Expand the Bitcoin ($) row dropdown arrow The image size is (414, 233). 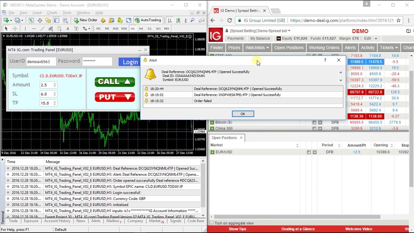(x=320, y=123)
